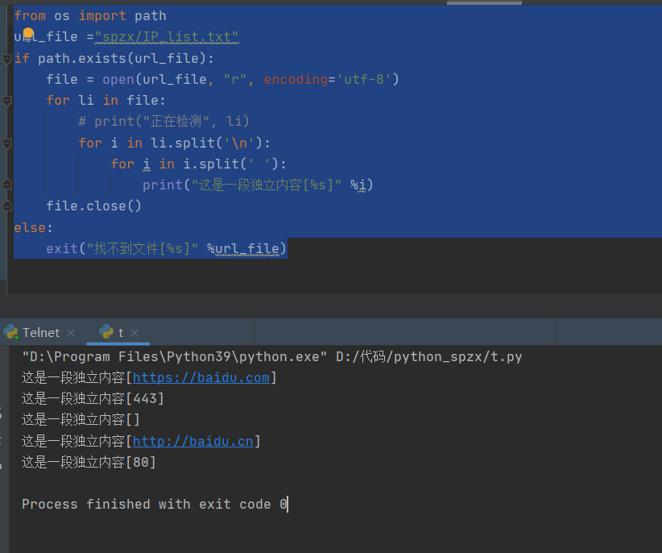Place cursor inside the spzx/IP_list.txt string
The height and width of the screenshot is (553, 662).
pos(165,36)
